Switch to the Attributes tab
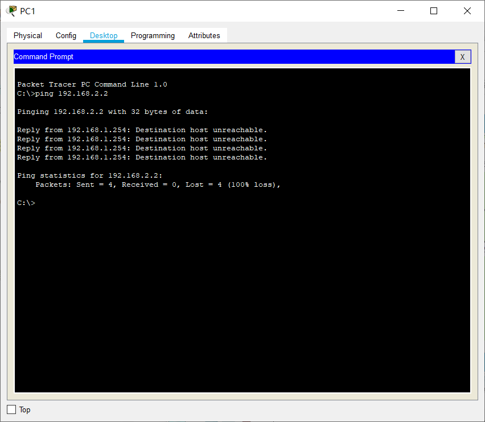Viewport: 485px width, 422px height. tap(204, 35)
